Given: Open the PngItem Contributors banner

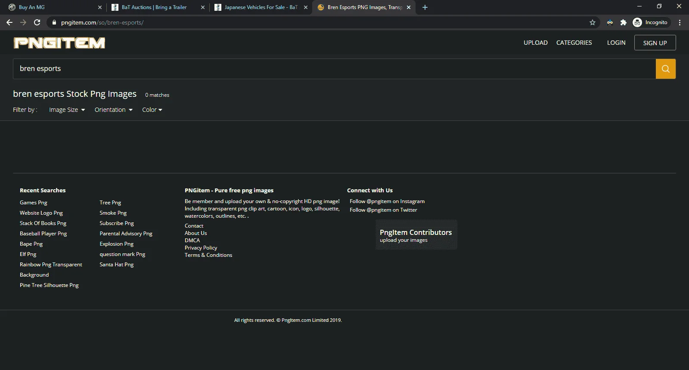Looking at the screenshot, I should click(x=416, y=235).
